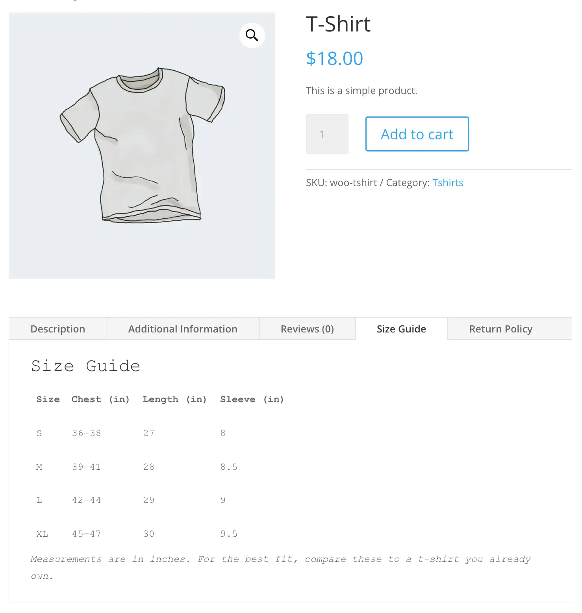Show the Reviews (0) tab
The width and height of the screenshot is (582, 613).
[307, 329]
